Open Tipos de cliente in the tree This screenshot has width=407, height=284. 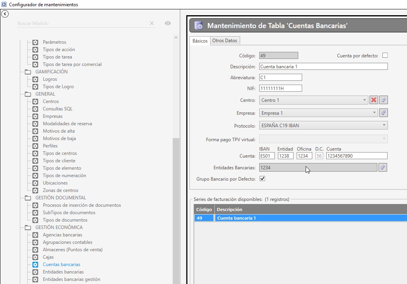[x=59, y=161]
